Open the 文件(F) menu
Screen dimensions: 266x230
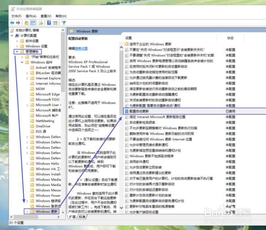(x=16, y=16)
